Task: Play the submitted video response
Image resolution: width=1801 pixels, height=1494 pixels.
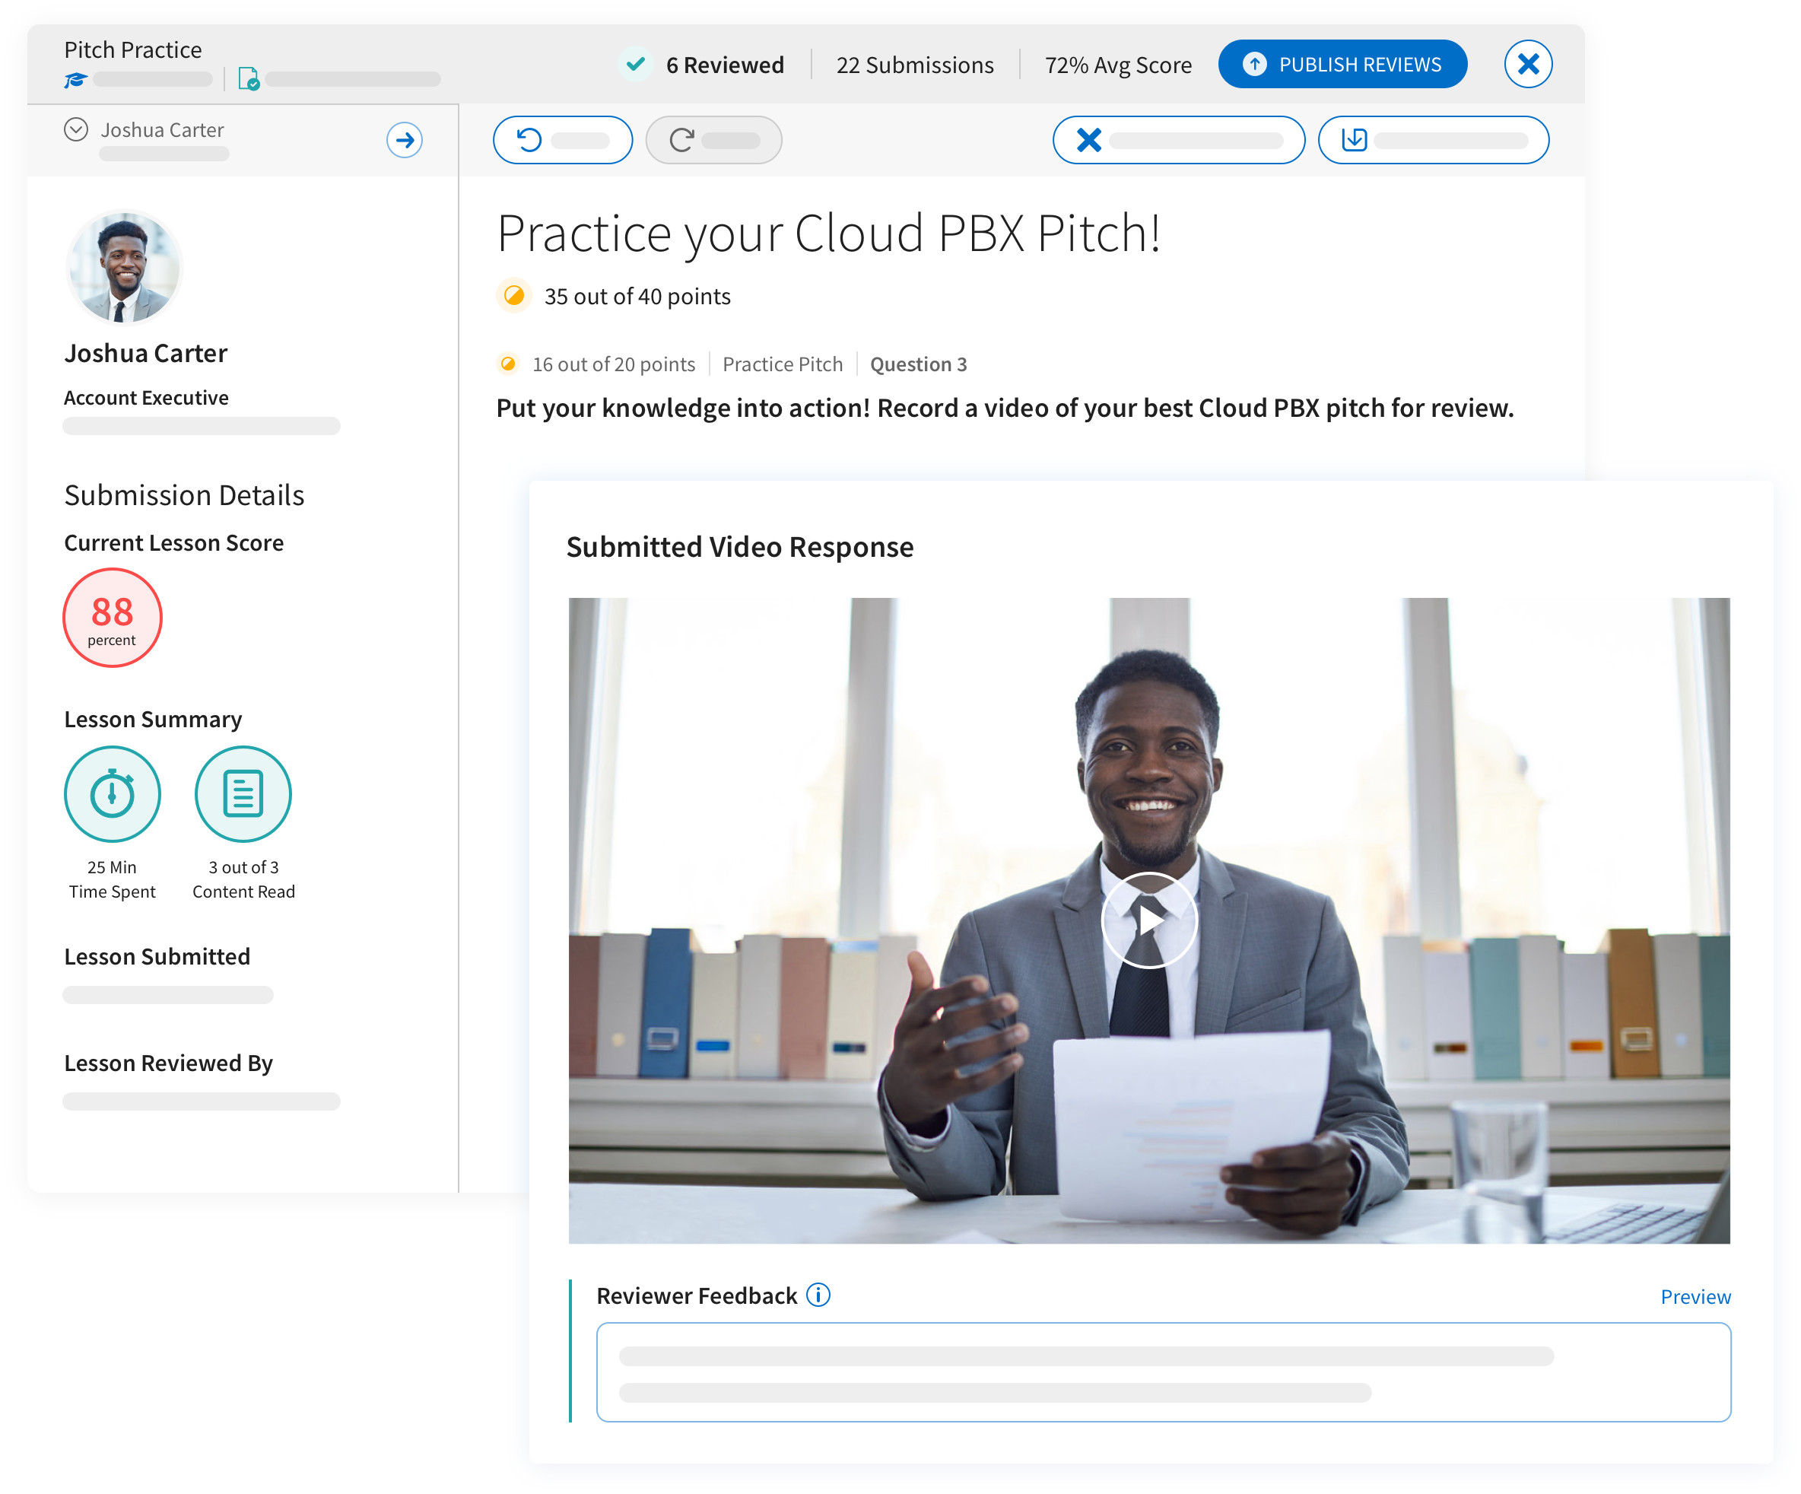Action: tap(1148, 920)
